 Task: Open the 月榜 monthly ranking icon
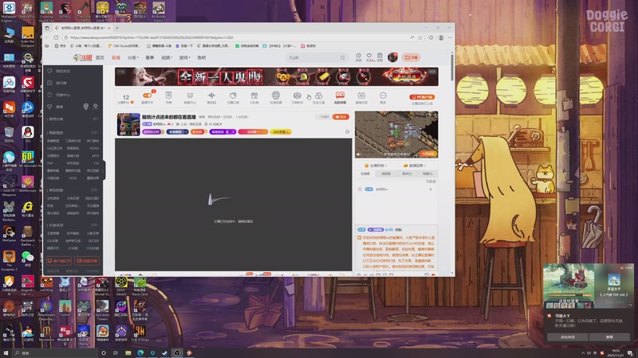(x=168, y=95)
